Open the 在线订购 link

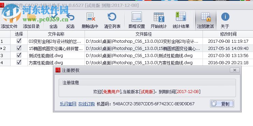tap(87, 104)
